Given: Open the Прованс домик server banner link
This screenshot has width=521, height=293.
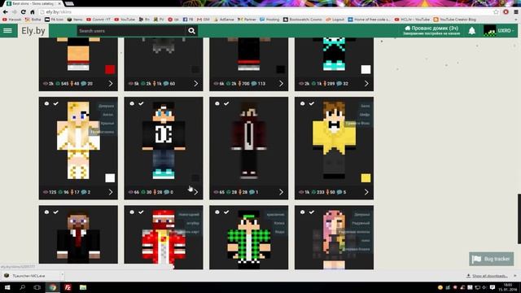Looking at the screenshot, I should [x=431, y=31].
